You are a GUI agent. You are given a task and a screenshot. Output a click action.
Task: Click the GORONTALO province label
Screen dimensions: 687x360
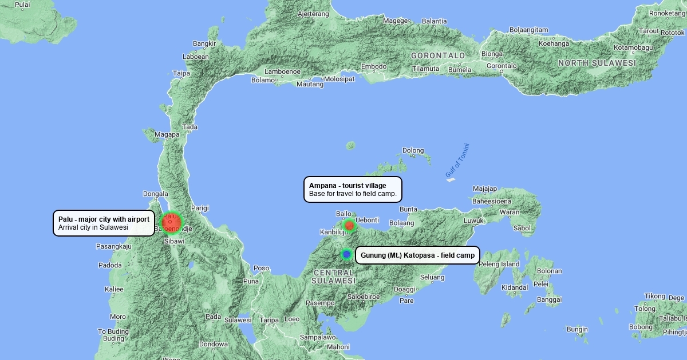[x=438, y=55]
